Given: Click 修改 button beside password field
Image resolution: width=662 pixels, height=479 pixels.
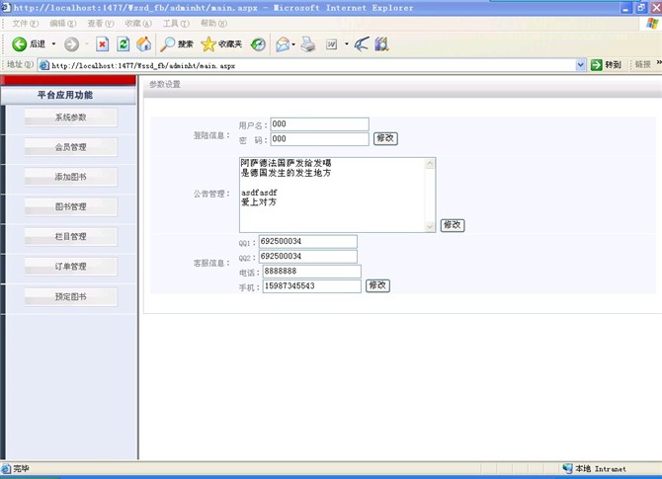Looking at the screenshot, I should click(385, 138).
